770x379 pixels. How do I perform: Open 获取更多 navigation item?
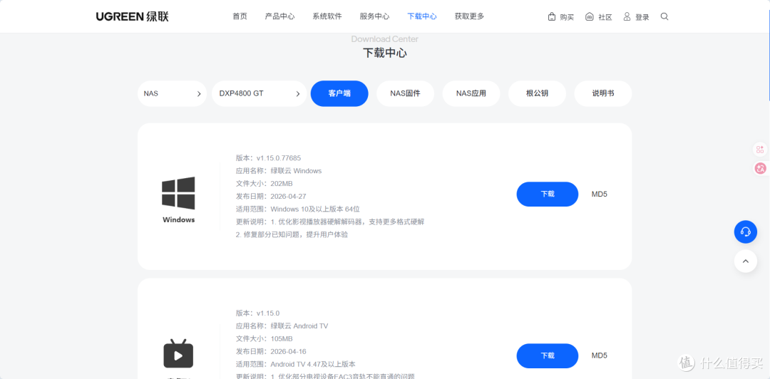pos(469,16)
